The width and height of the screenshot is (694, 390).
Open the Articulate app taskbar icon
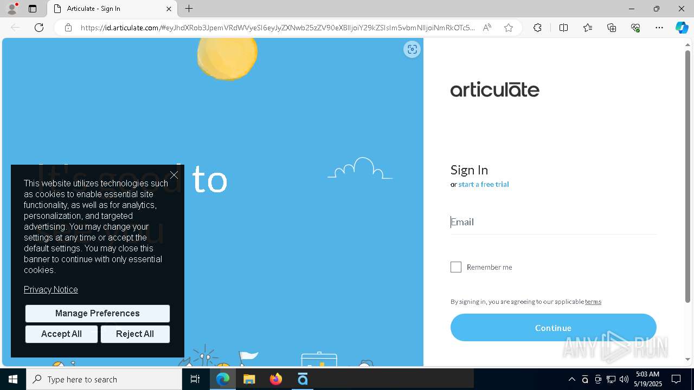[x=303, y=379]
